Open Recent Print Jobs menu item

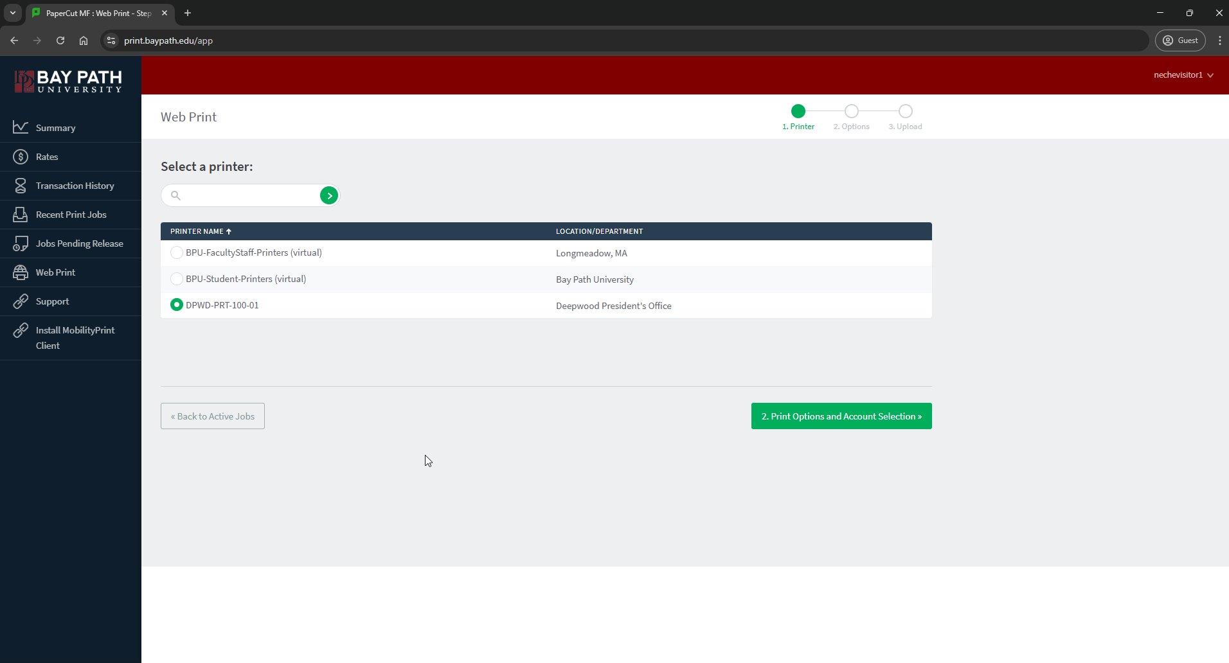coord(71,215)
